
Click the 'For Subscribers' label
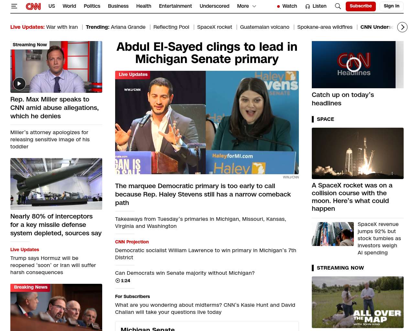[133, 296]
